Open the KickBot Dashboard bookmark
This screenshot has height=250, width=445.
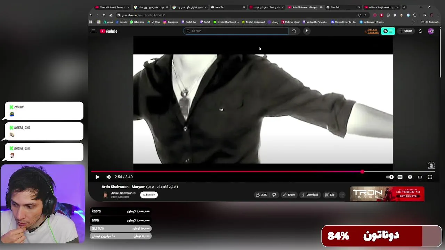[253, 22]
